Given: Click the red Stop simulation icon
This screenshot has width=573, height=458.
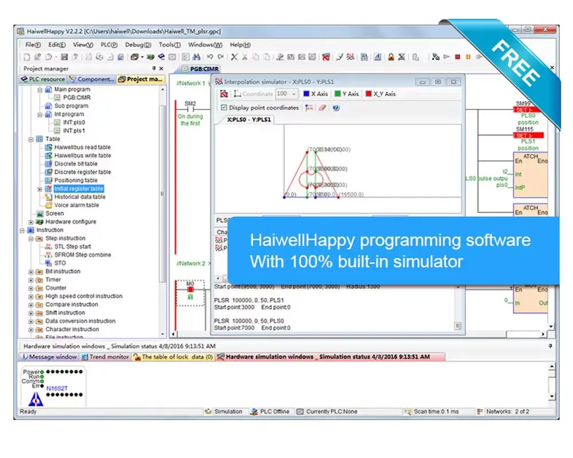Looking at the screenshot, I should [457, 57].
